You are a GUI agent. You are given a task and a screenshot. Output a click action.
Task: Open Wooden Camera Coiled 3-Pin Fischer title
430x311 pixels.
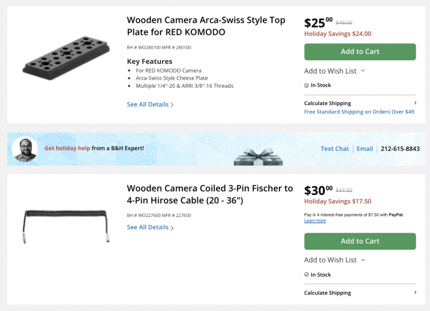(x=210, y=194)
